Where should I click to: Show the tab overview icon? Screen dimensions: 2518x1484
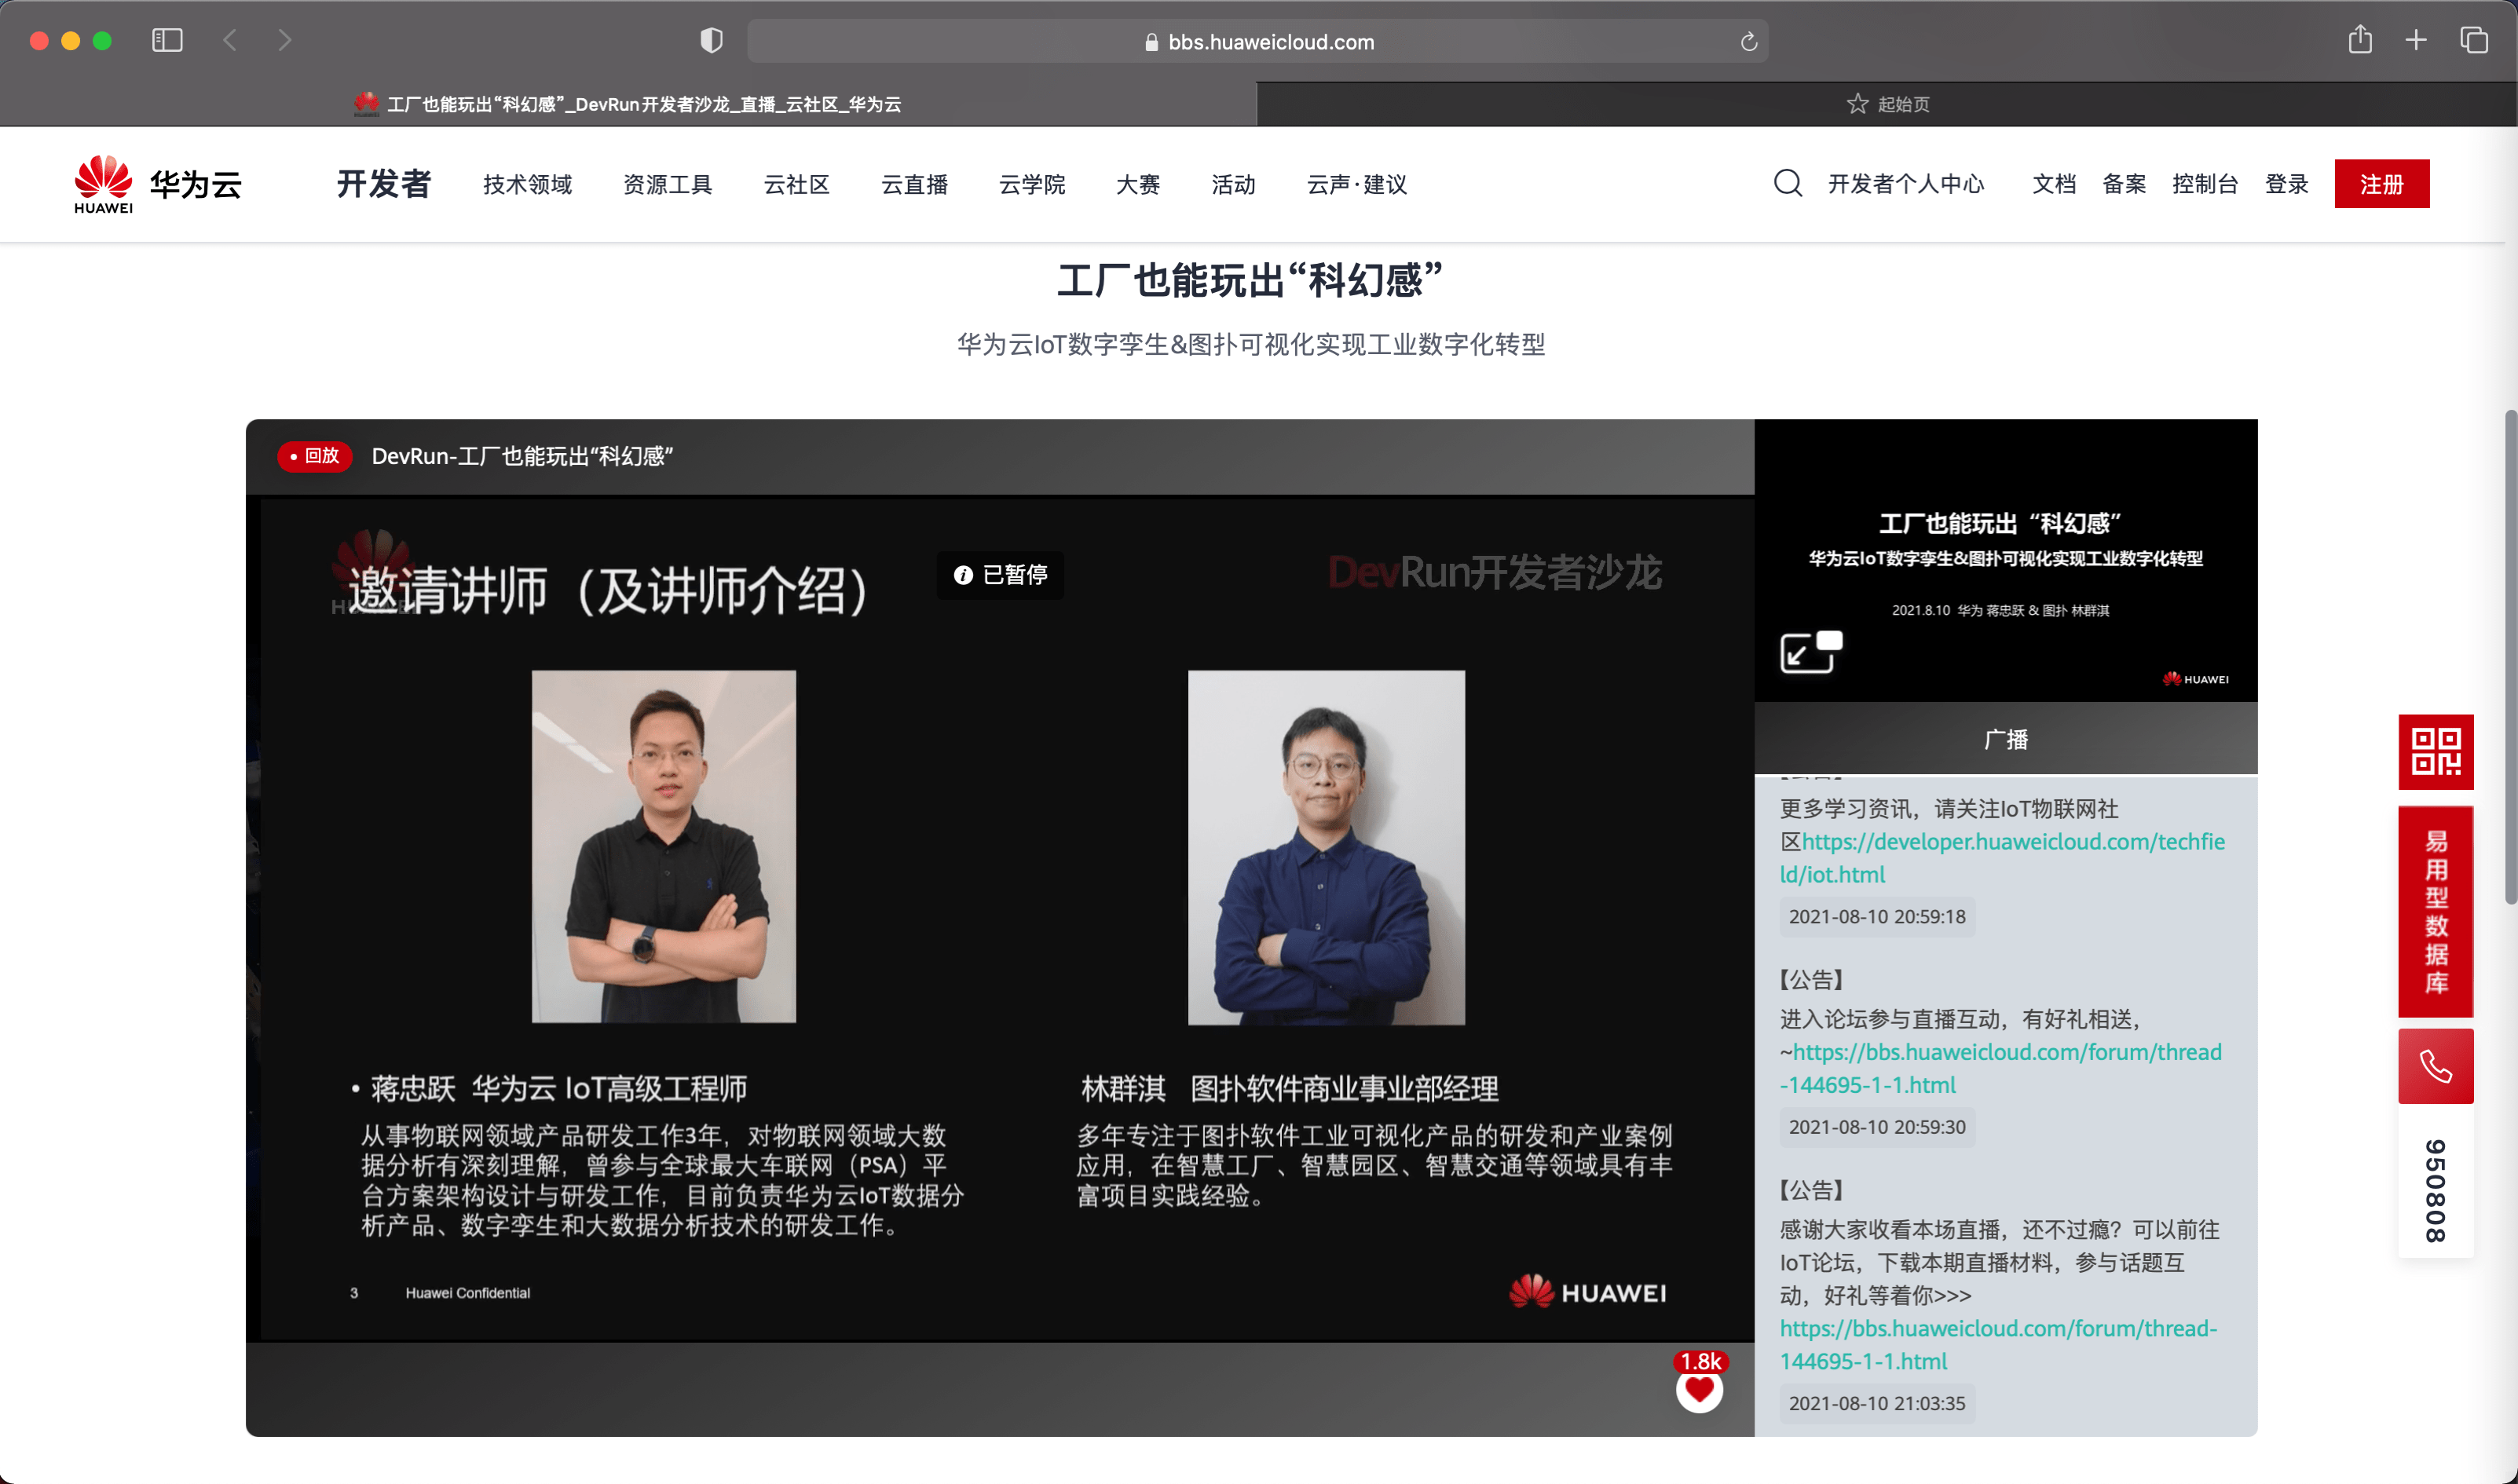(2474, 40)
